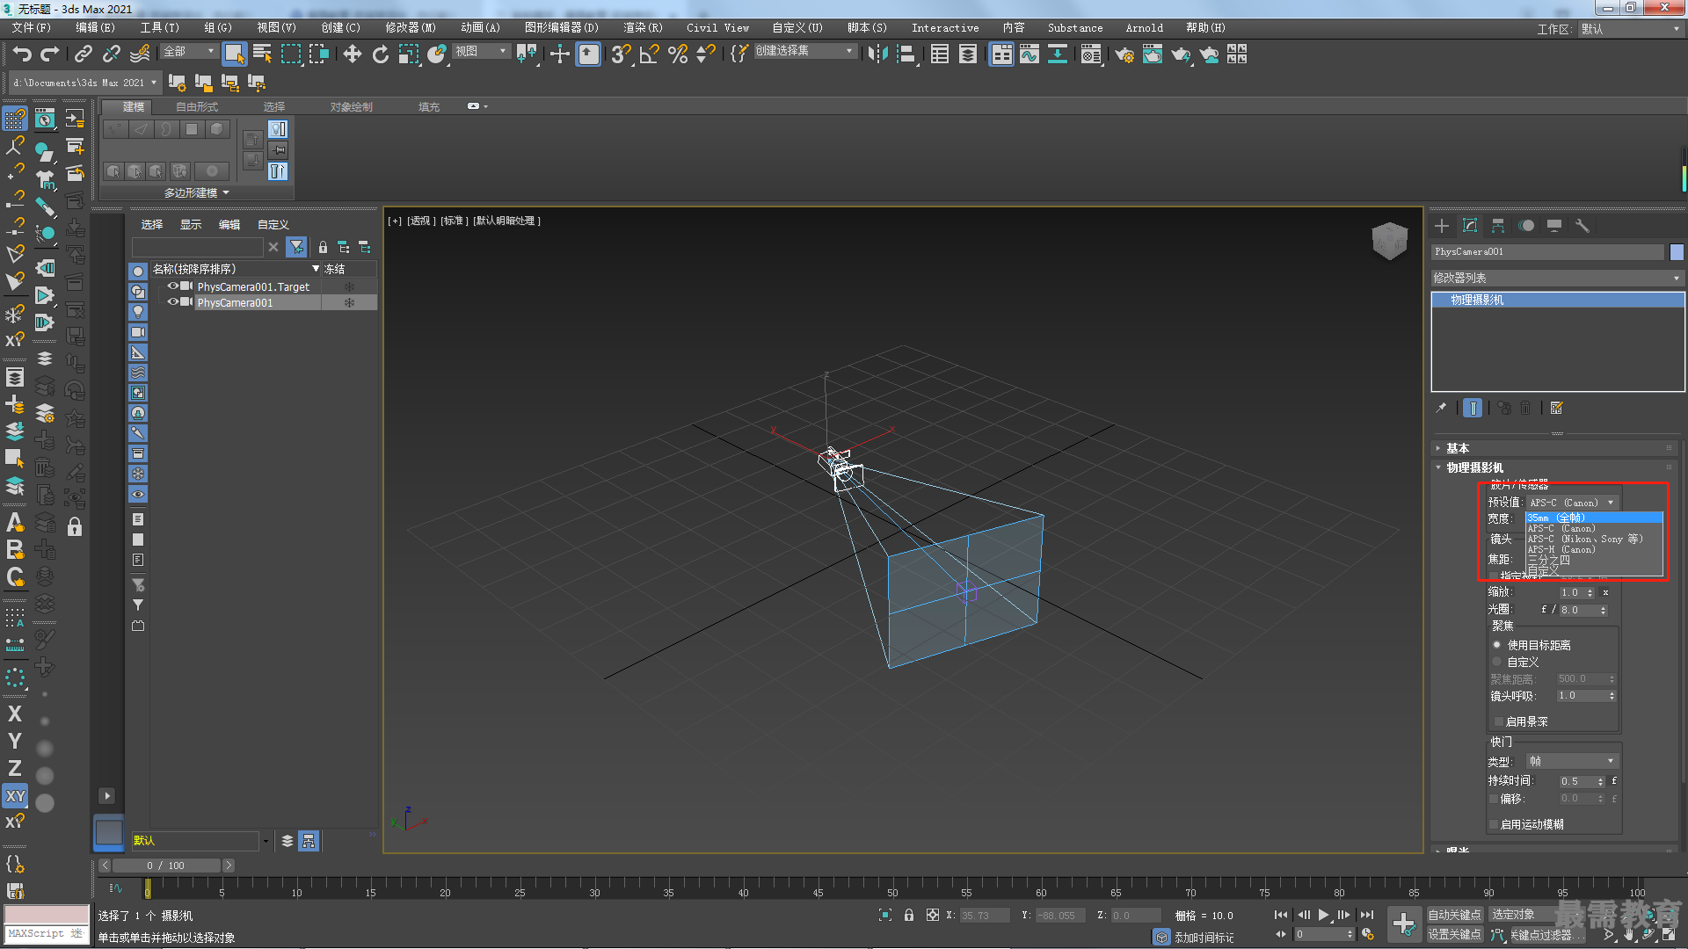Click the 自动关键点 button
Screen dimensions: 1688x949
click(x=1454, y=915)
